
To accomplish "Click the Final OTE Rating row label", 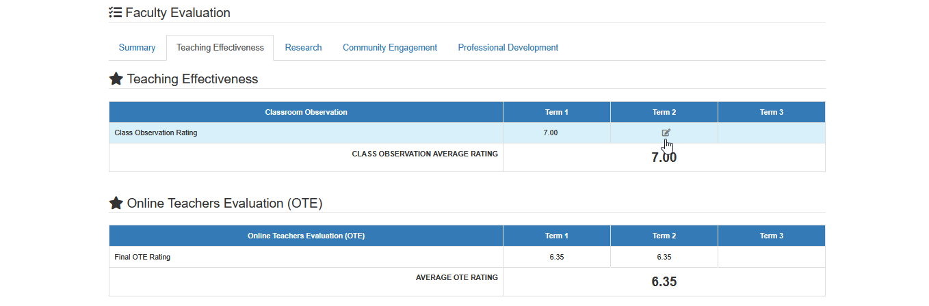I will point(142,257).
